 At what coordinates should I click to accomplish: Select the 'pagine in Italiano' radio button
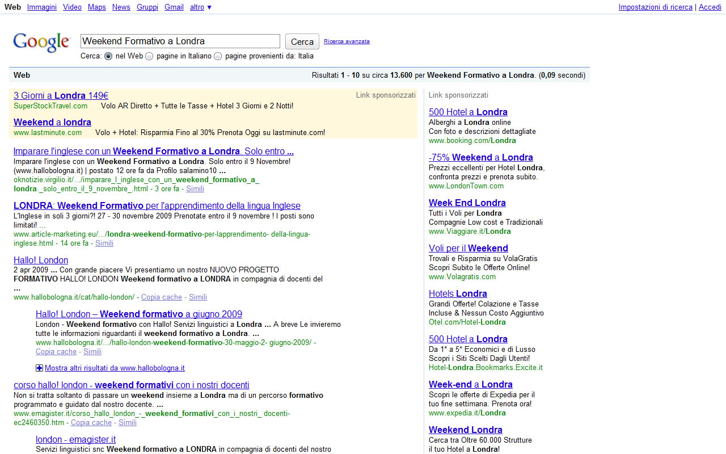pos(149,56)
